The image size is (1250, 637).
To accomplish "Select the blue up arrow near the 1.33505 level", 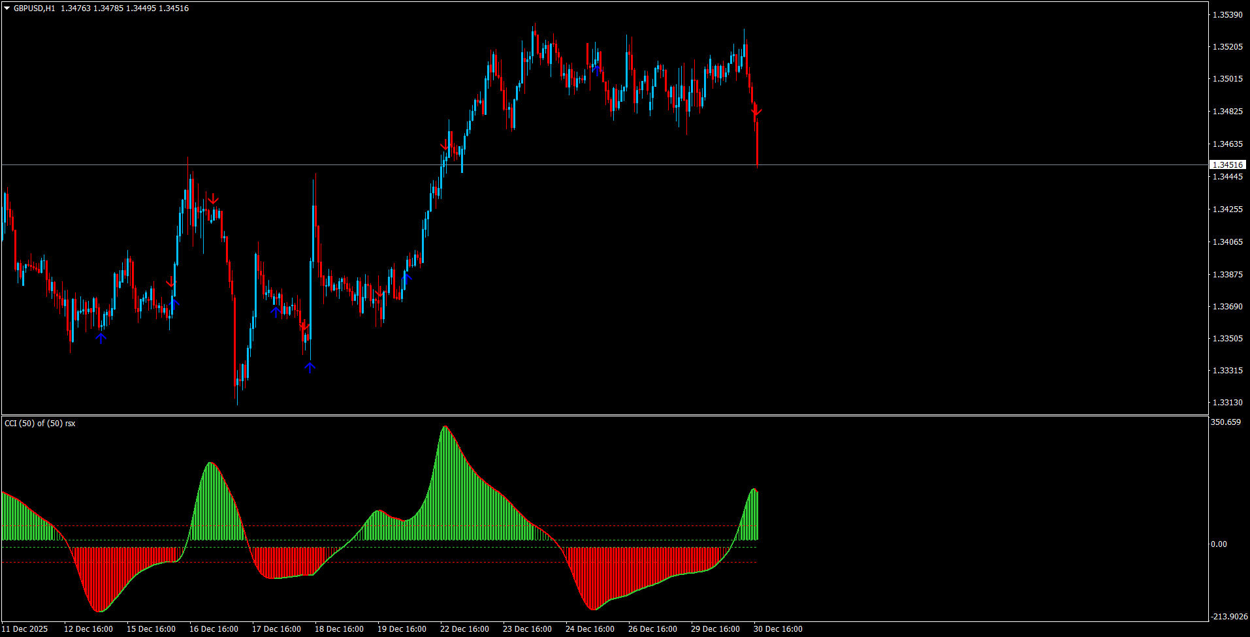I will pos(101,338).
